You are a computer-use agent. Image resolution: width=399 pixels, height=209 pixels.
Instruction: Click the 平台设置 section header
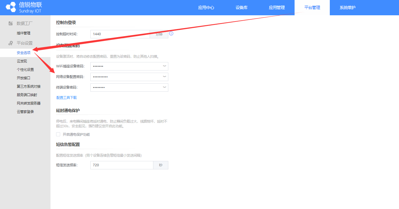click(x=25, y=43)
